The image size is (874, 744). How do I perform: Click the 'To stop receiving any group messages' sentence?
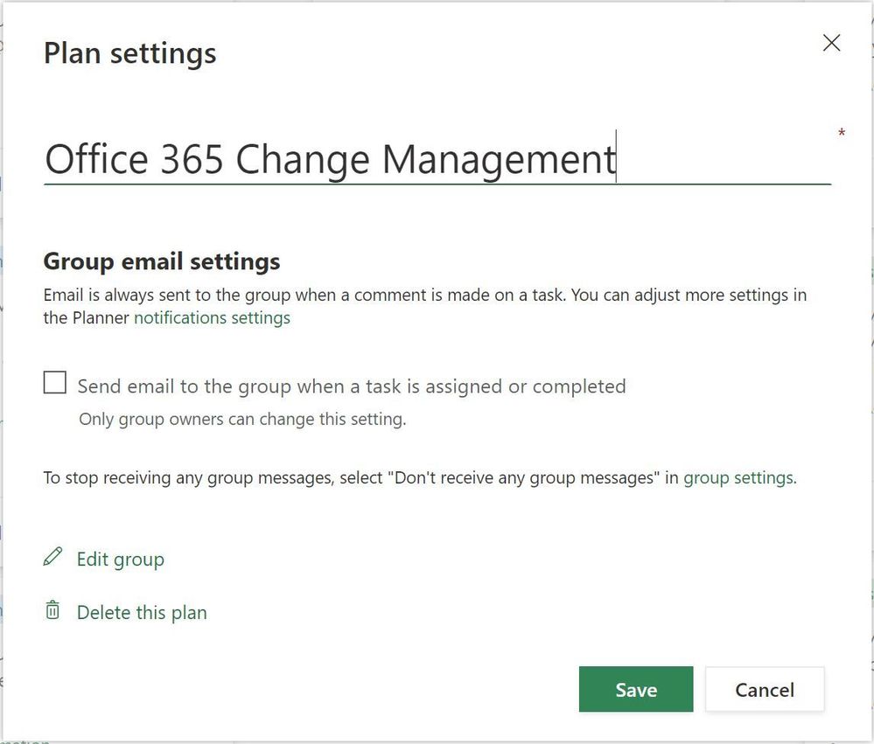[420, 478]
